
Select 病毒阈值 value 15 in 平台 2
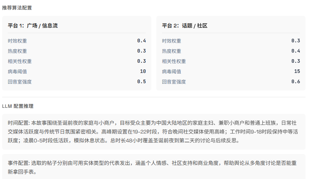pos(297,72)
